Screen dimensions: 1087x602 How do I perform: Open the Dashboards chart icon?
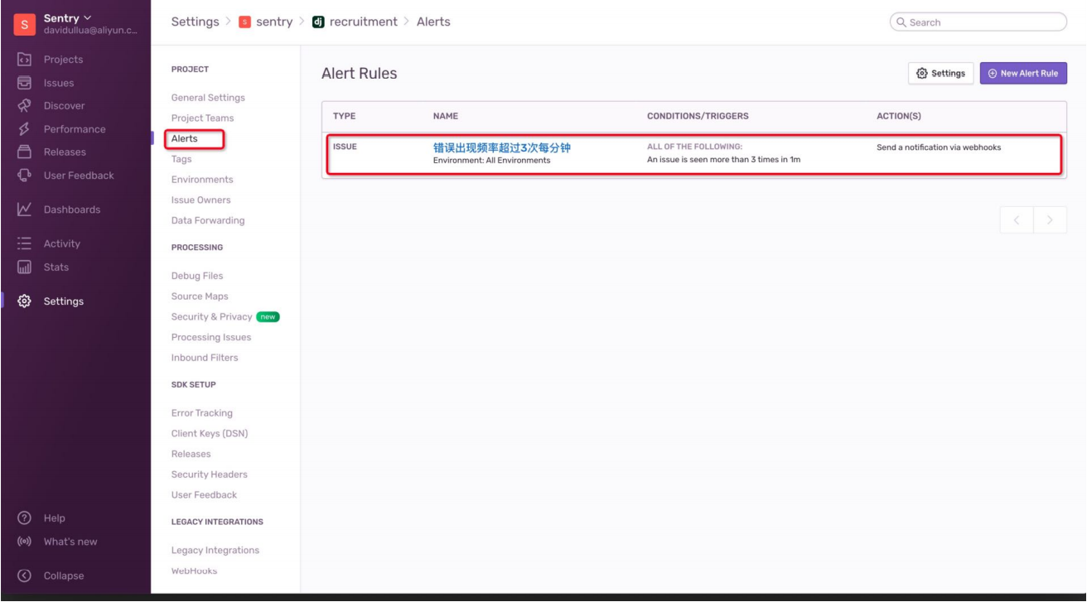pyautogui.click(x=25, y=209)
